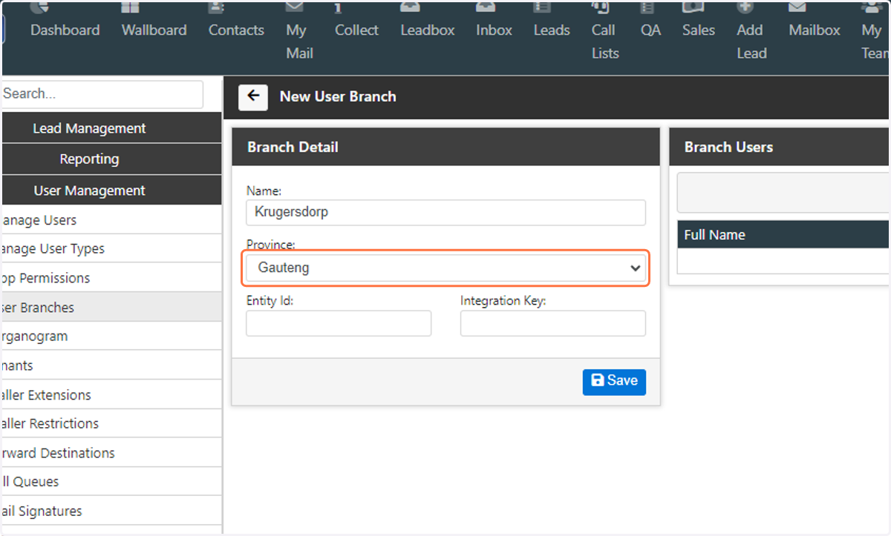The image size is (891, 536).
Task: Click the Sales money icon
Action: (693, 7)
